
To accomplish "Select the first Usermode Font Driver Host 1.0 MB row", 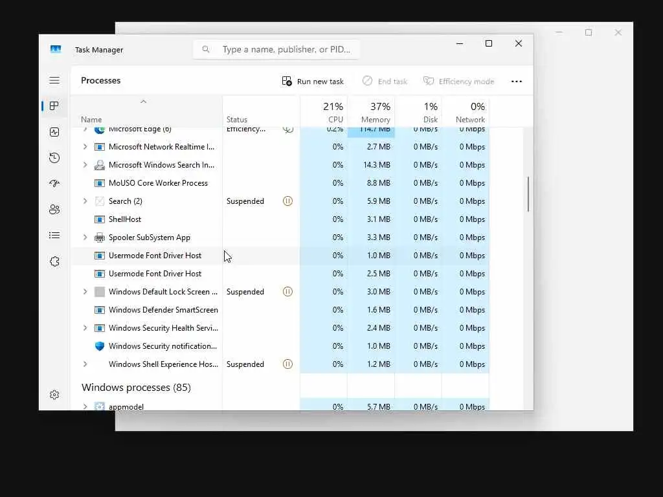I will point(280,256).
